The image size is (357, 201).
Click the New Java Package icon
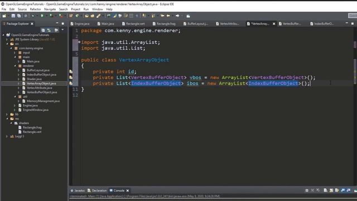[71, 16]
